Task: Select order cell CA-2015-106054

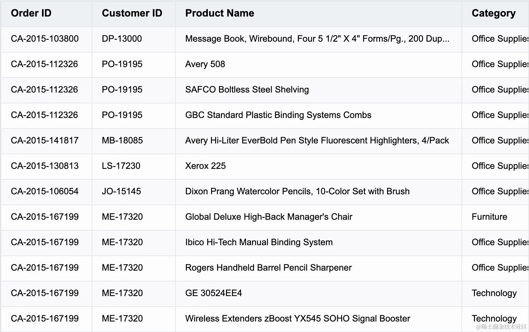Action: pos(46,192)
